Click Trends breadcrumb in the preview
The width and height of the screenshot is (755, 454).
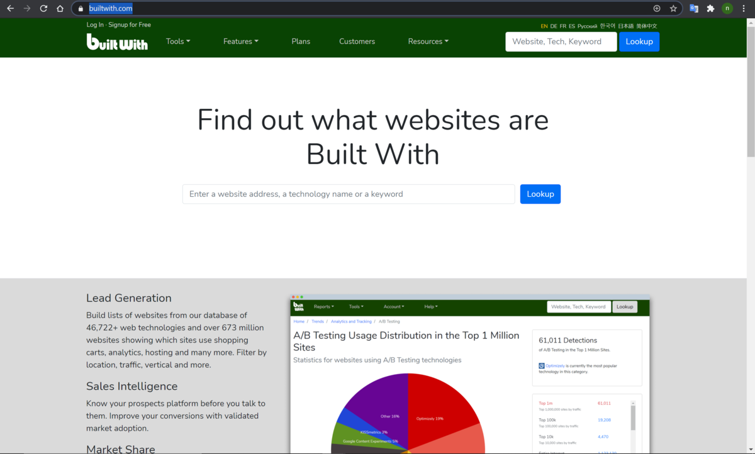[318, 321]
